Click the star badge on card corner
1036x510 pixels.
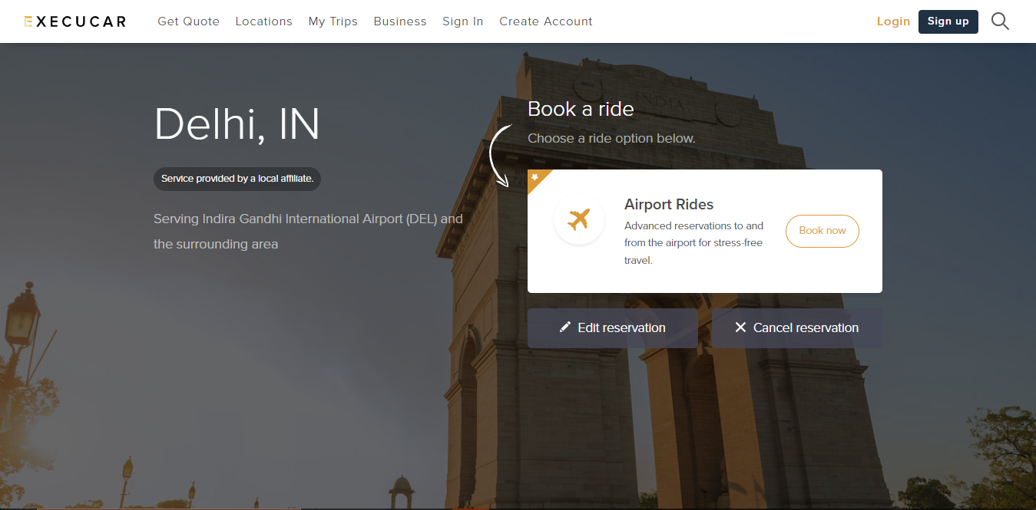pos(535,177)
